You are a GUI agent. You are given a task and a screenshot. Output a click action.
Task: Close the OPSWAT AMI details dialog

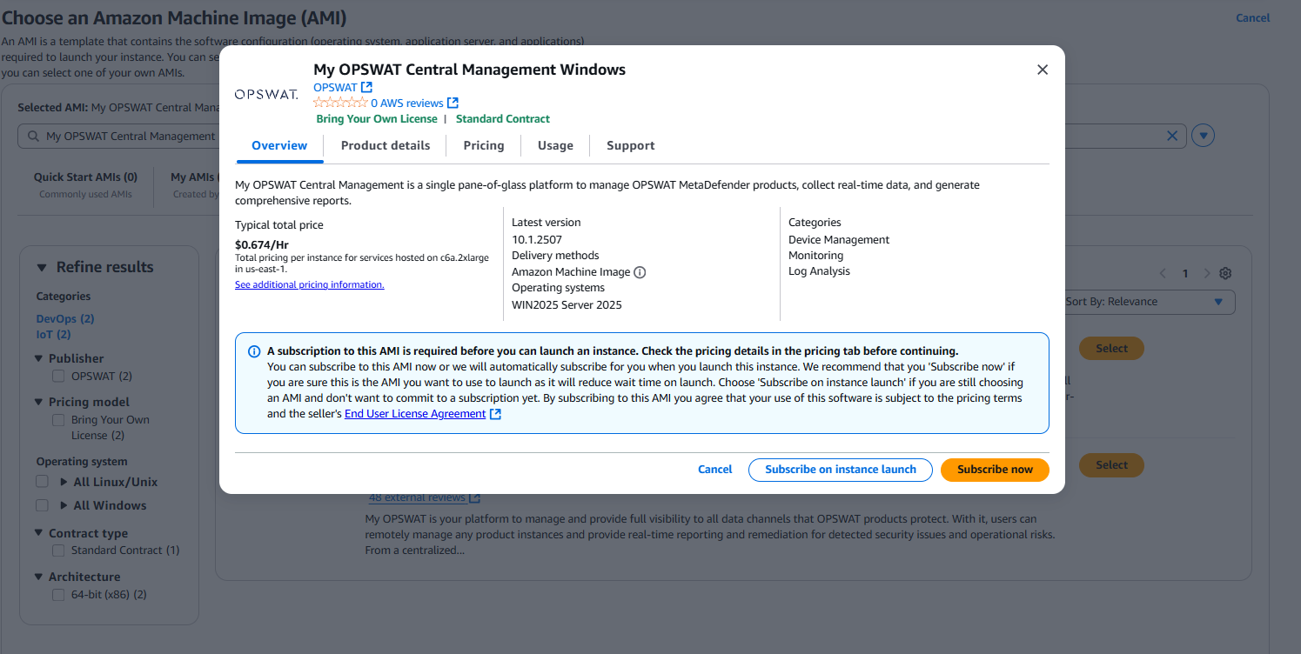(x=1043, y=70)
